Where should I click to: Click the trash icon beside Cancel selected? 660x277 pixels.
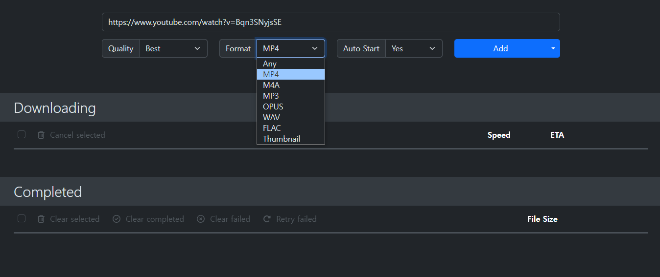pyautogui.click(x=41, y=135)
